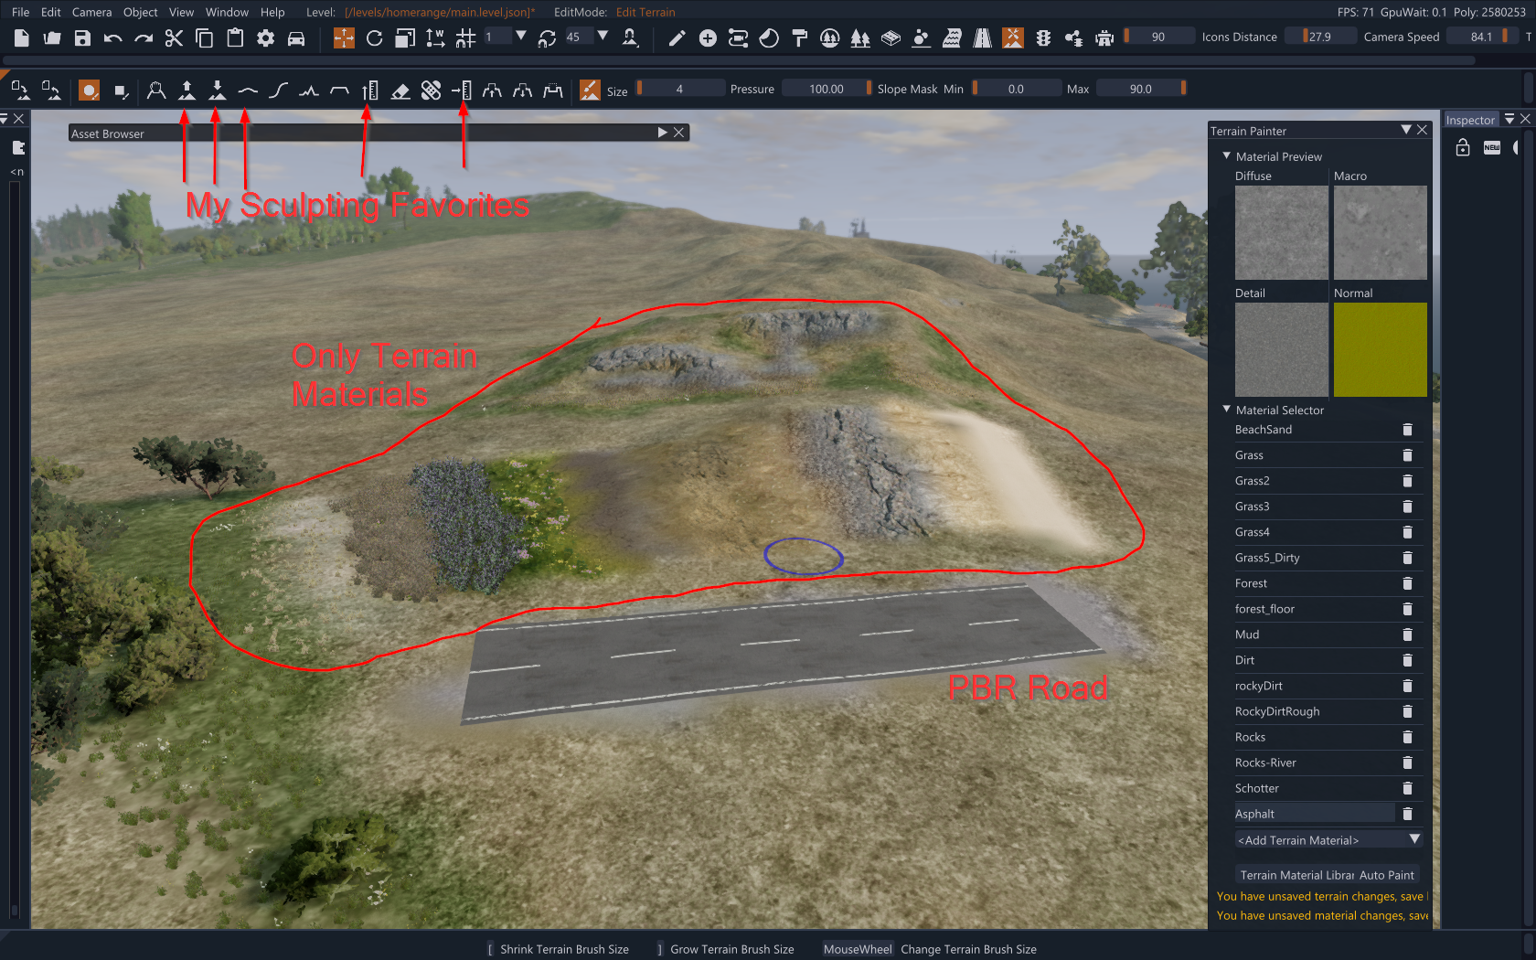Open the Object menu

point(141,12)
